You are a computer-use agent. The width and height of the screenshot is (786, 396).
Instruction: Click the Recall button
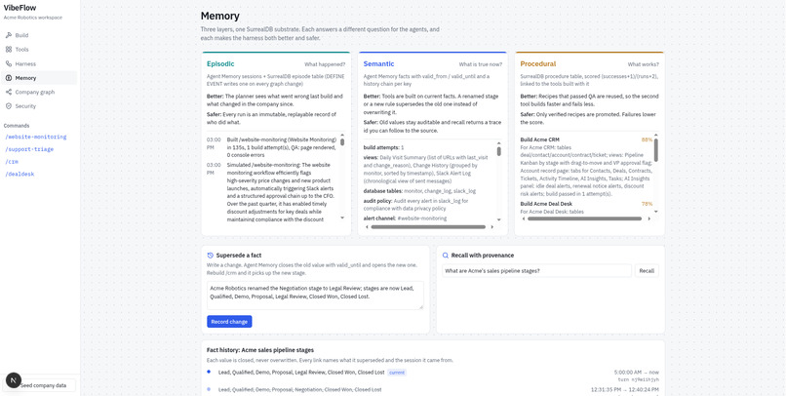tap(647, 271)
